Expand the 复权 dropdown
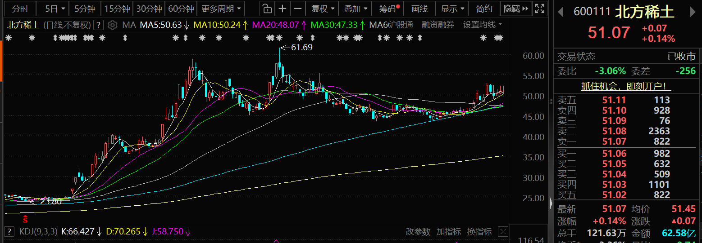702x243 pixels. [x=324, y=9]
